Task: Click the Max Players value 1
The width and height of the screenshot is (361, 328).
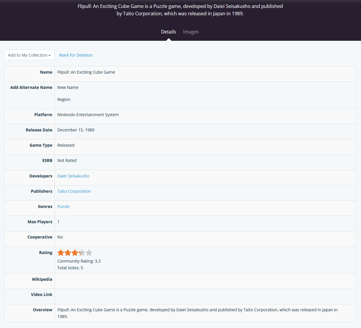Action: [x=58, y=222]
